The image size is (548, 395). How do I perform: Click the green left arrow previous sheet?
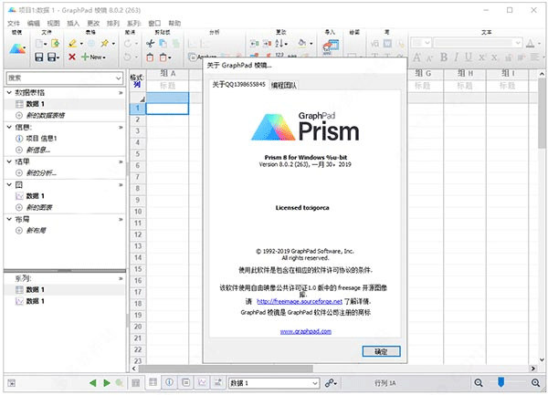[x=92, y=383]
